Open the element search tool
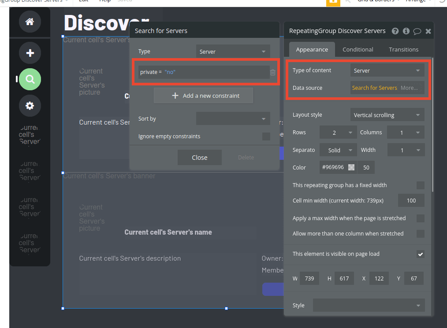Screen dimensions: 447x328 click(x=30, y=79)
